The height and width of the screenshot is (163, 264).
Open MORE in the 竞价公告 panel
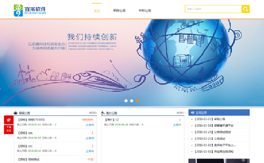pos(180,113)
